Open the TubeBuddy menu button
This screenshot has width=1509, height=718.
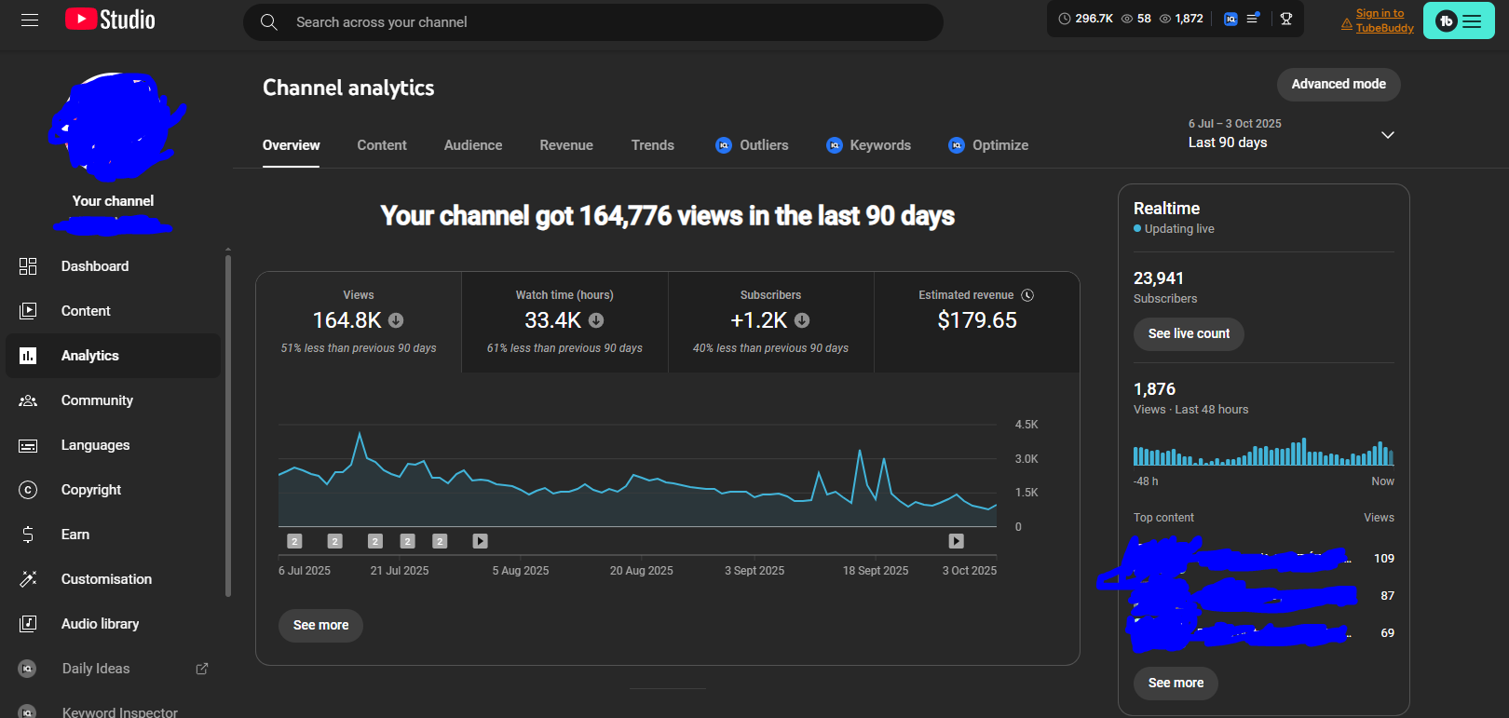pos(1458,20)
